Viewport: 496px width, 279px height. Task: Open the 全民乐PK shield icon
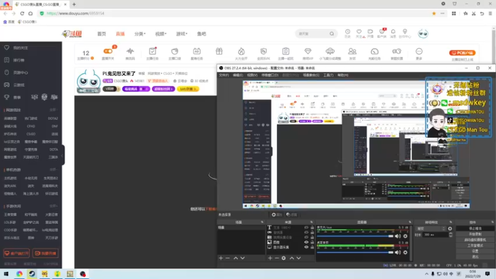(263, 51)
